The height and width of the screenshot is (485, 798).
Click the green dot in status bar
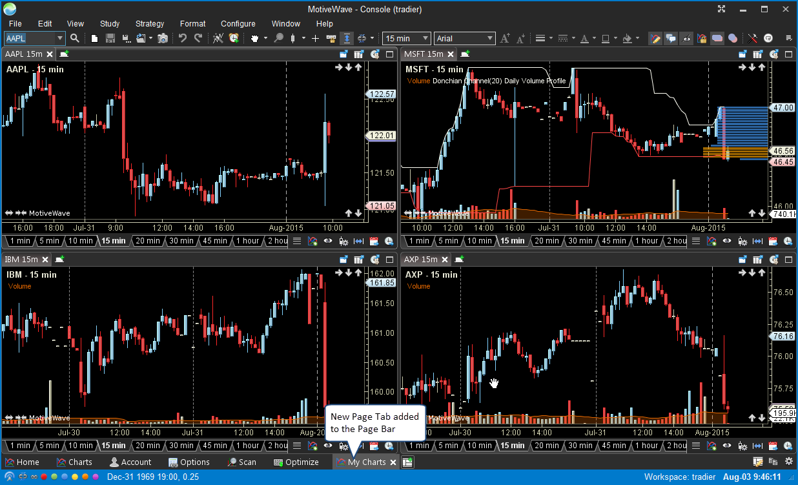54,477
